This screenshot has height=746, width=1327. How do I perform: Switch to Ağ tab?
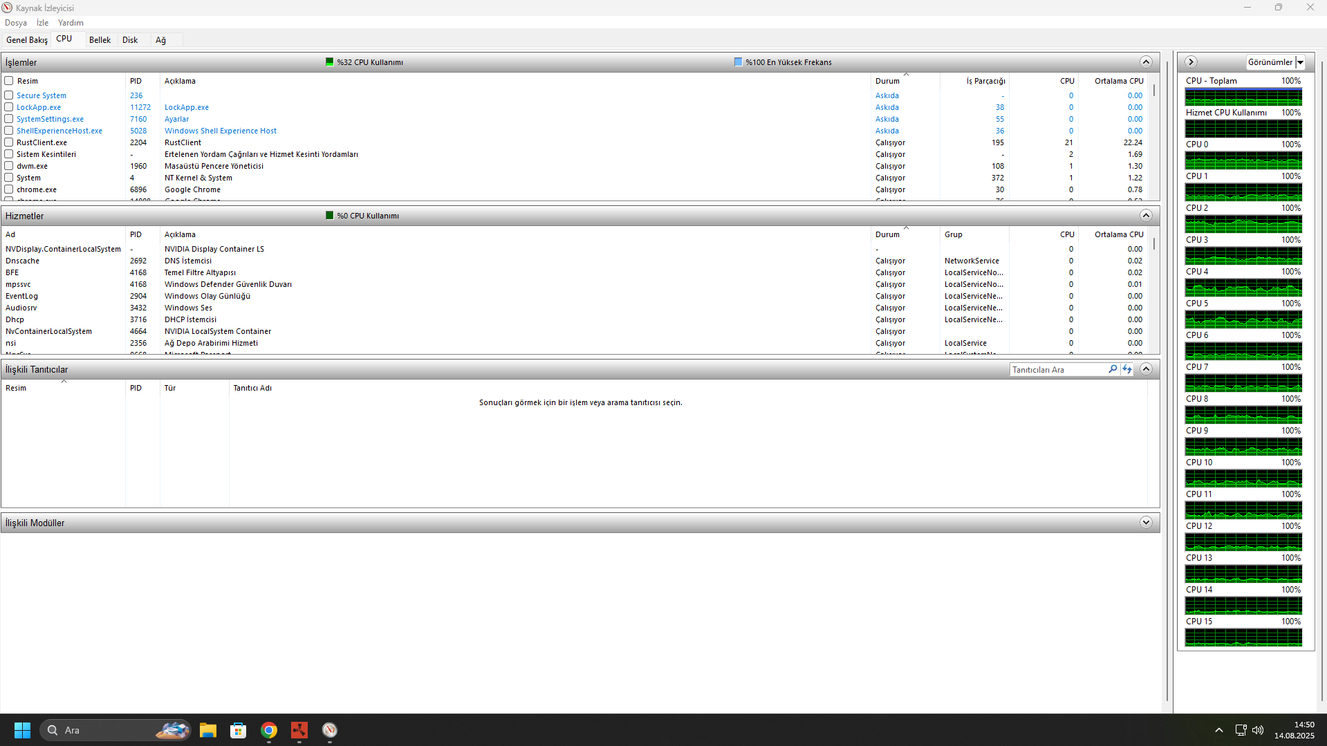point(161,40)
